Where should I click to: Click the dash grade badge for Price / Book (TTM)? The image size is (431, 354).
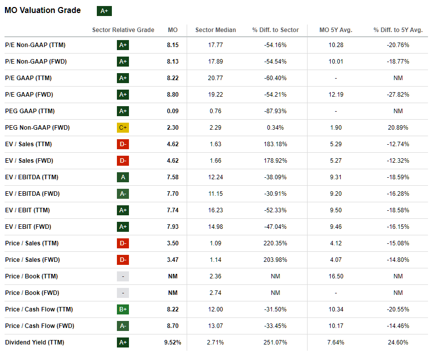tap(123, 276)
